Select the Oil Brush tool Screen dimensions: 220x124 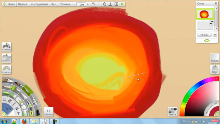(x=8, y=81)
